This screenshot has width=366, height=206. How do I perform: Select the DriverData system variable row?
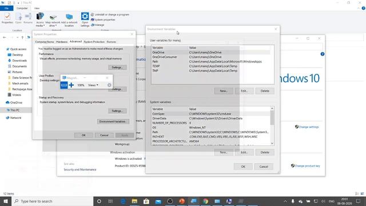pos(211,118)
